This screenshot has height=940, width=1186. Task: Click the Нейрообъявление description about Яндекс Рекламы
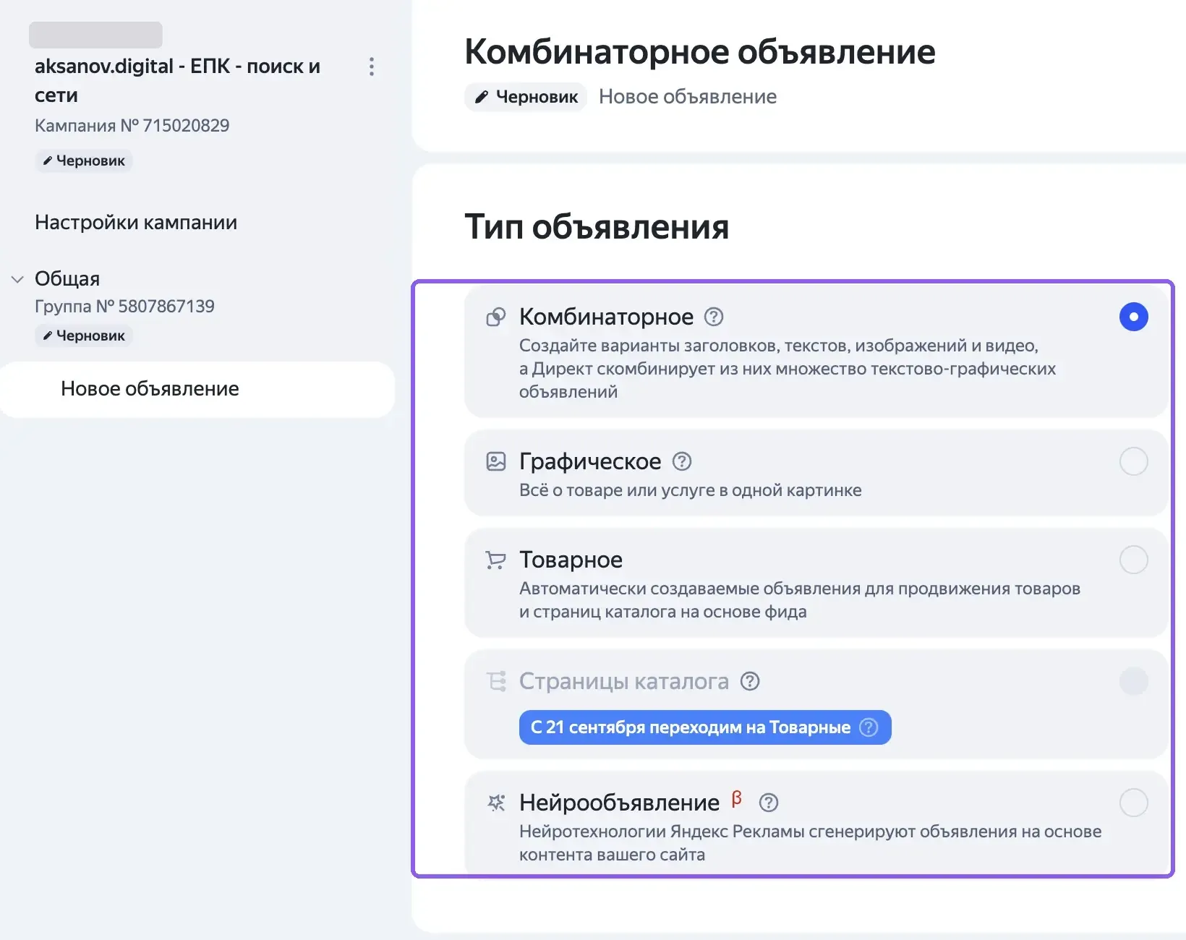click(x=811, y=843)
